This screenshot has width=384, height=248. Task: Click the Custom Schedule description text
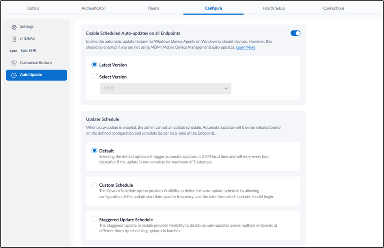[x=186, y=194]
